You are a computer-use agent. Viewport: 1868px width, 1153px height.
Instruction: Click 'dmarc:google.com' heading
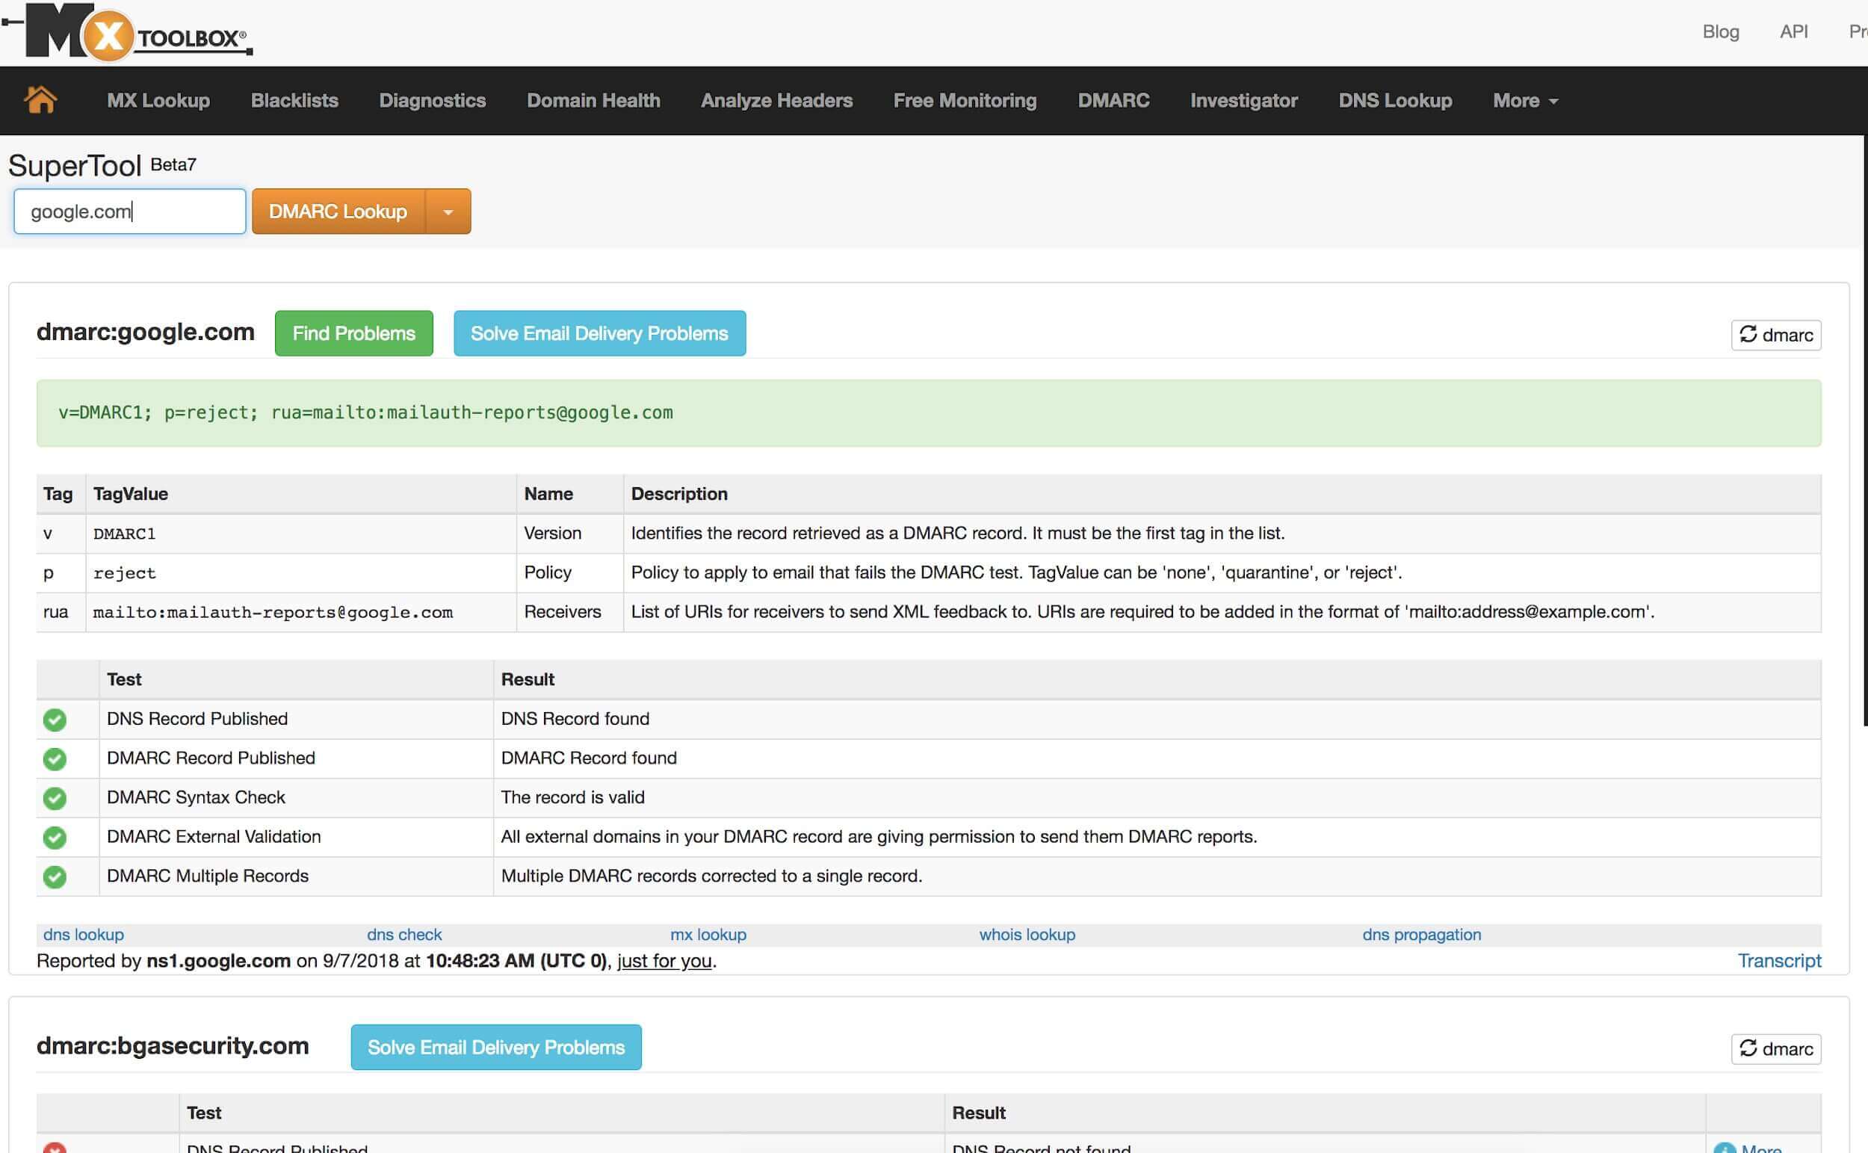(146, 332)
